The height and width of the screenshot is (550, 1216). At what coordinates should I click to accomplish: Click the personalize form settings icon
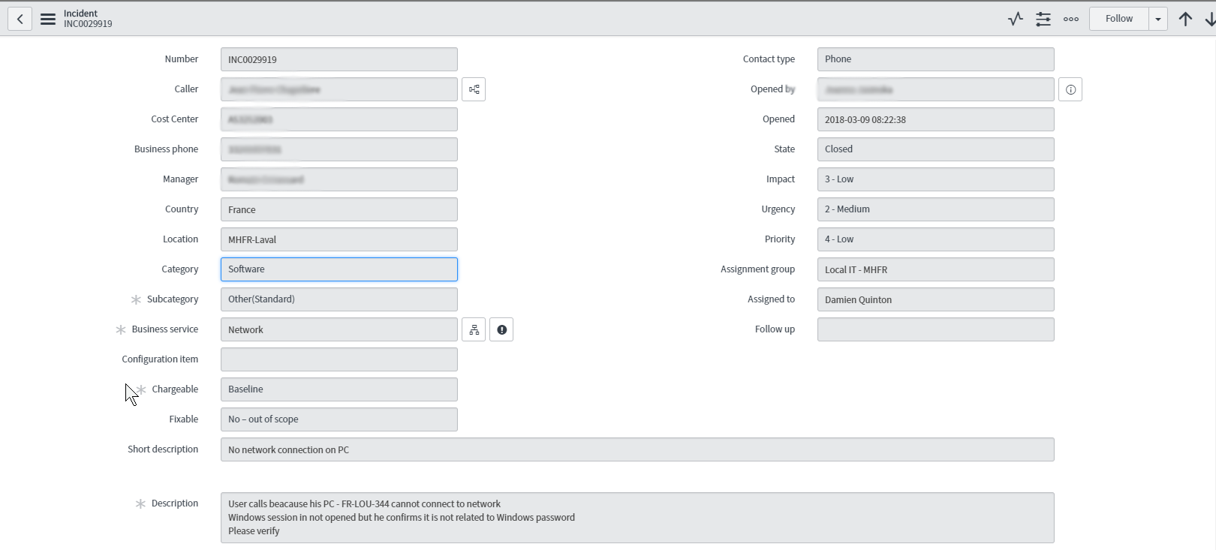click(1043, 19)
